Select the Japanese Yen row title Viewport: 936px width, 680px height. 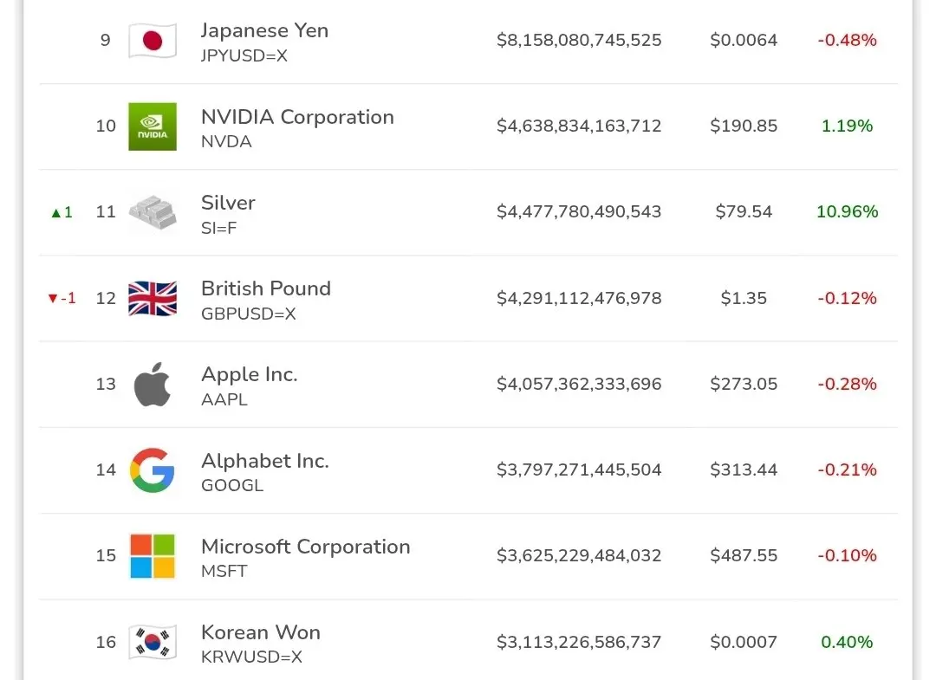(264, 30)
